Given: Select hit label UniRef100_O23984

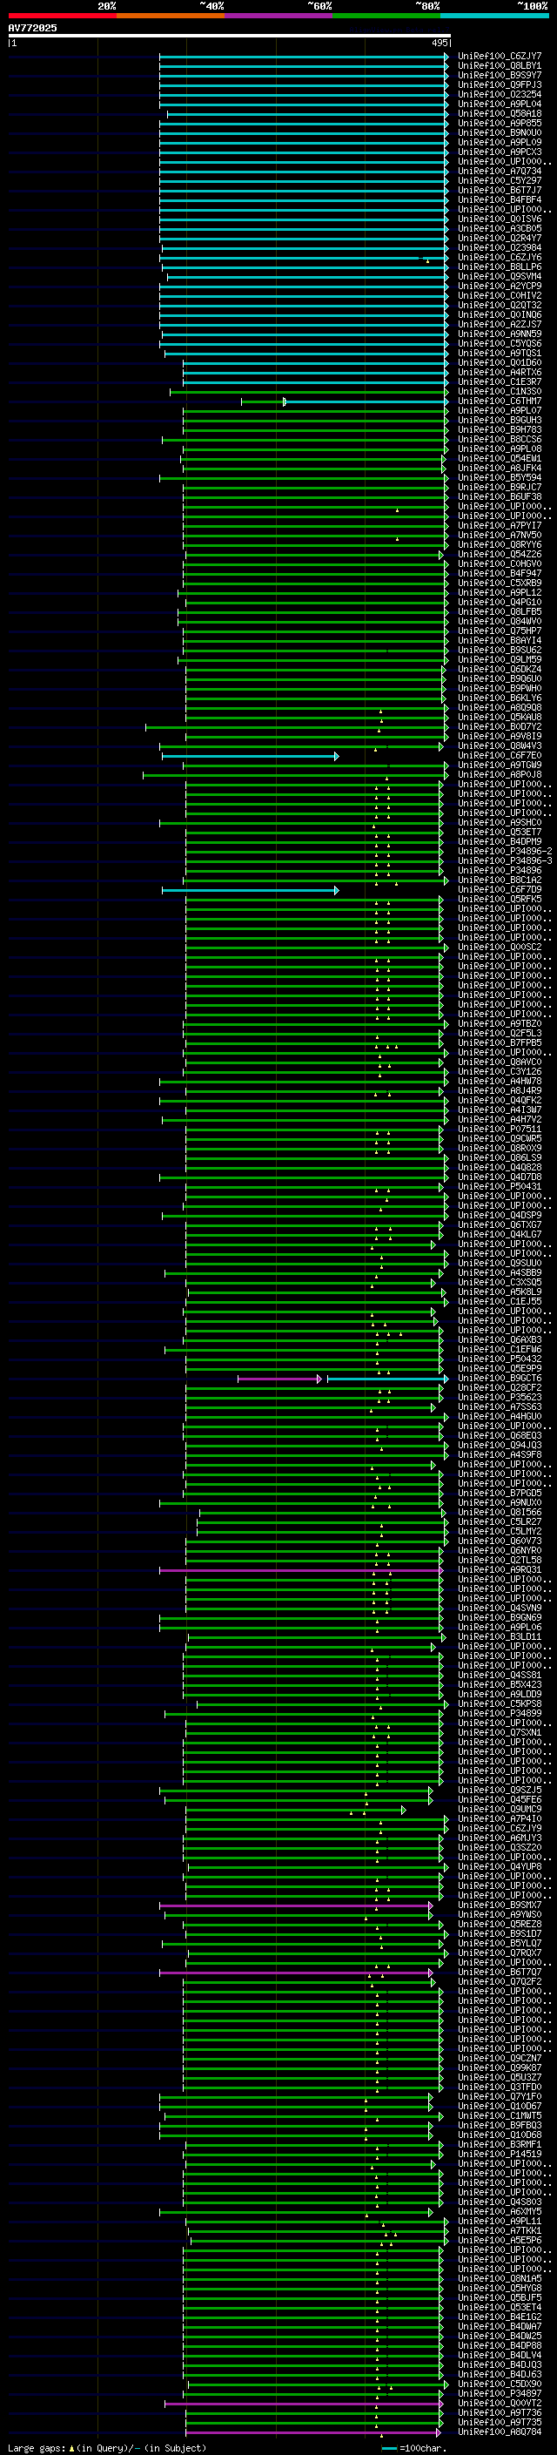Looking at the screenshot, I should 500,248.
